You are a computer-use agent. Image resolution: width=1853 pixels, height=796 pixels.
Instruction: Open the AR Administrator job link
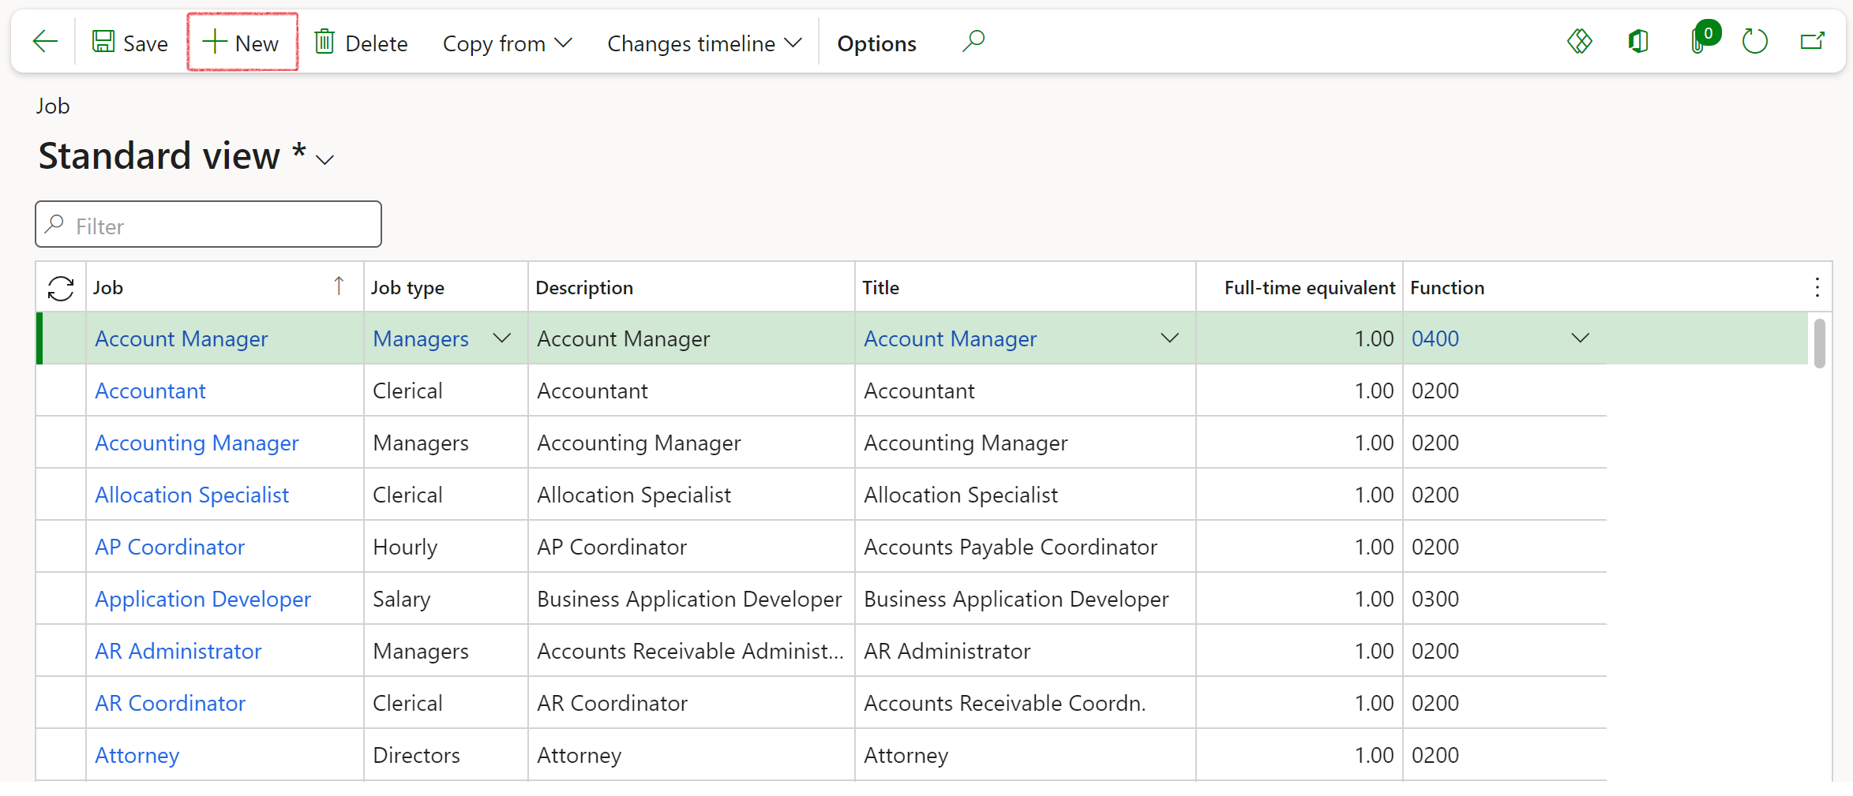(x=178, y=651)
